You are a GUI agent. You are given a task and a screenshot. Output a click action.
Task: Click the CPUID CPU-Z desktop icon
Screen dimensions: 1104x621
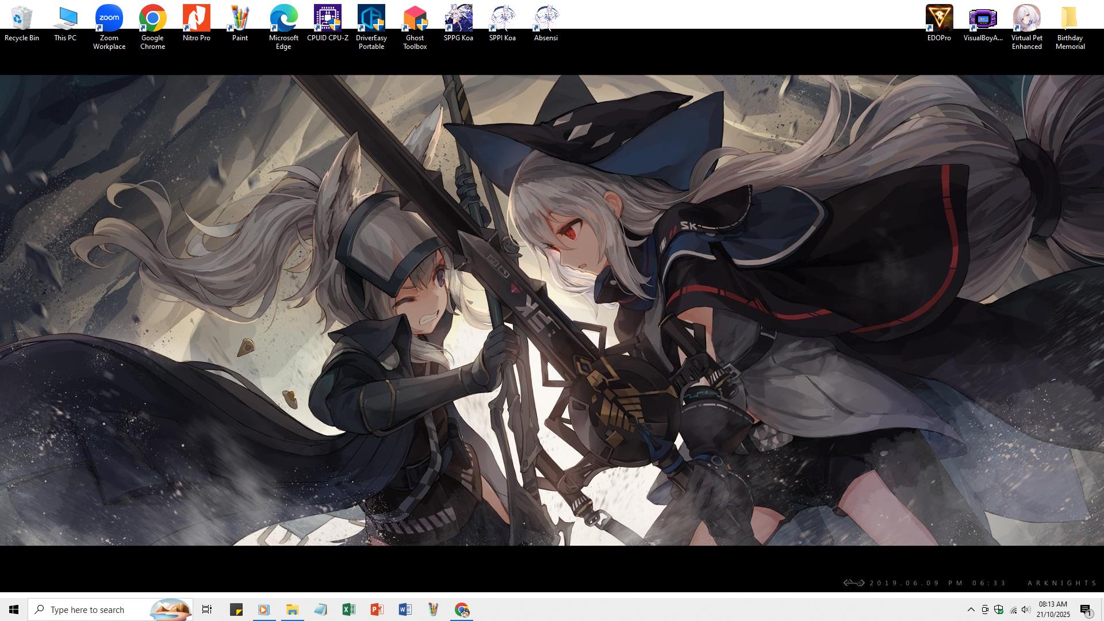(x=327, y=23)
